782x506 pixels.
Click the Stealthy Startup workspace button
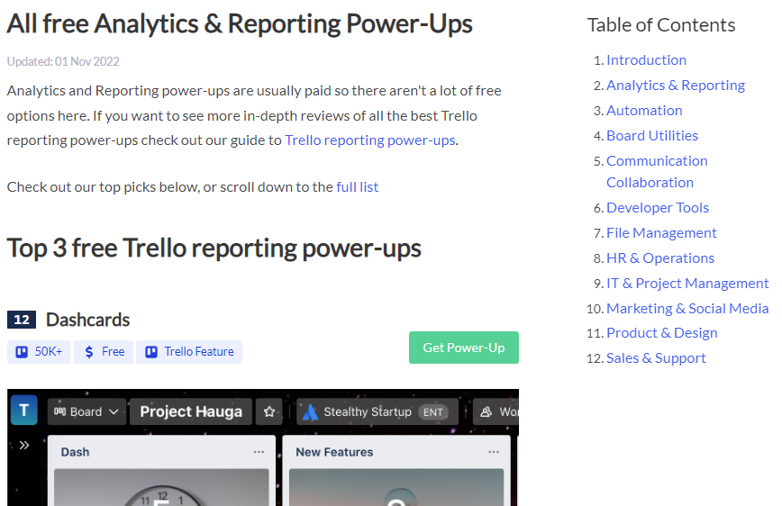pos(377,411)
